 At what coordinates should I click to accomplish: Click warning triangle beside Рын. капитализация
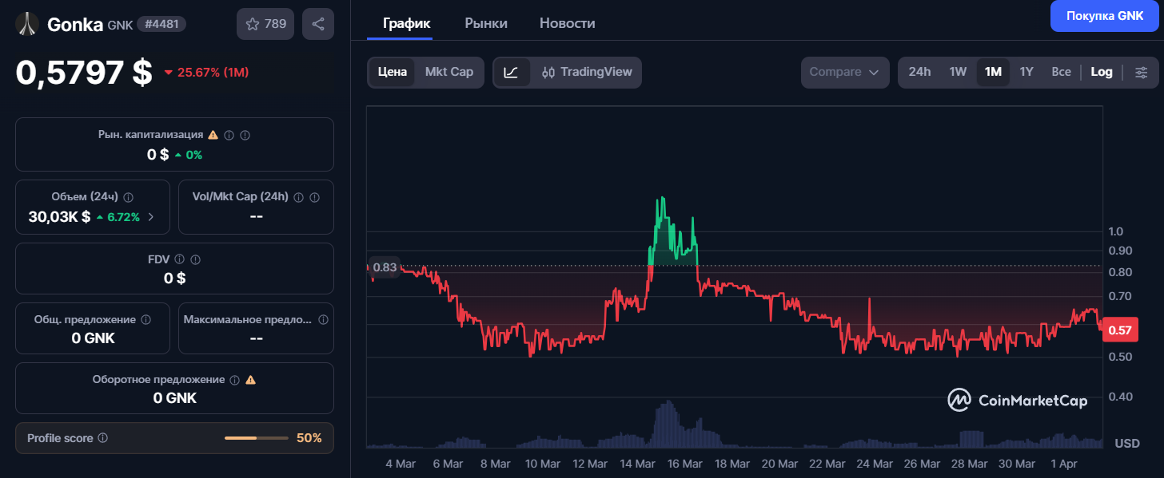click(213, 135)
